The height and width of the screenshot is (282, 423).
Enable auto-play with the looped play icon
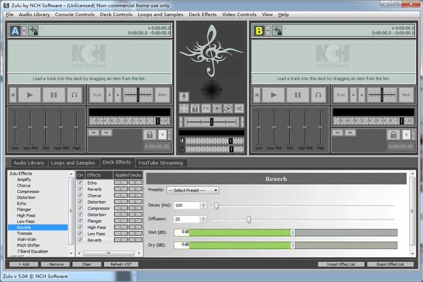(x=228, y=108)
